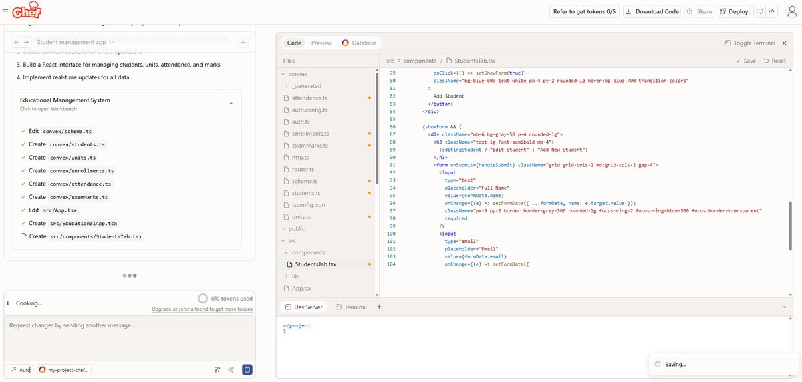The image size is (802, 382).
Task: Toggle the code workbench icon
Action: coord(771,11)
